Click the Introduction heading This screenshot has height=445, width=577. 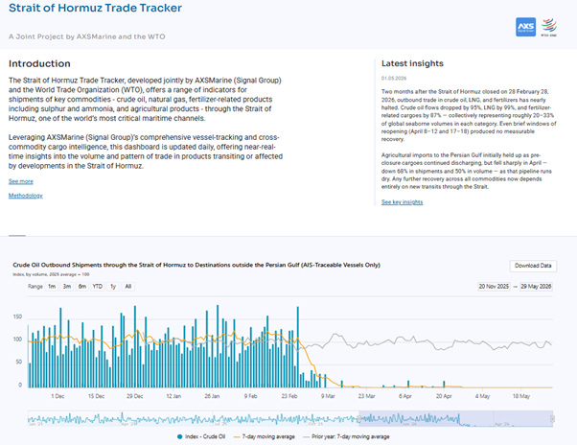pyautogui.click(x=39, y=63)
